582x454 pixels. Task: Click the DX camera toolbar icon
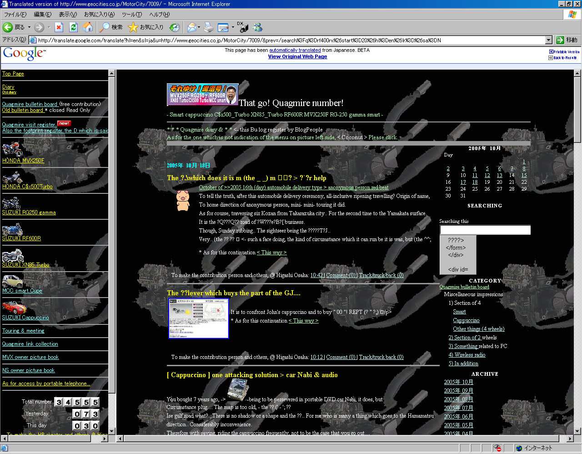pos(243,27)
